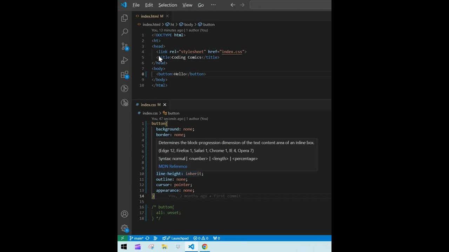Screen dimensions: 449x252
Task: Click the outline: none declaration
Action: 172,179
